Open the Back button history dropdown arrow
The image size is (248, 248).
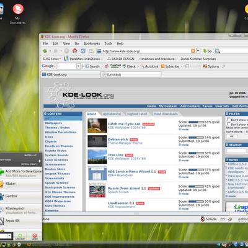point(50,51)
